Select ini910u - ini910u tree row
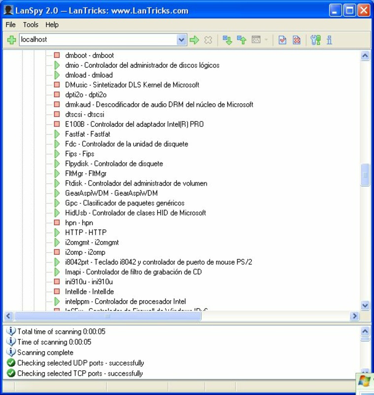This screenshot has width=374, height=395. click(89, 281)
